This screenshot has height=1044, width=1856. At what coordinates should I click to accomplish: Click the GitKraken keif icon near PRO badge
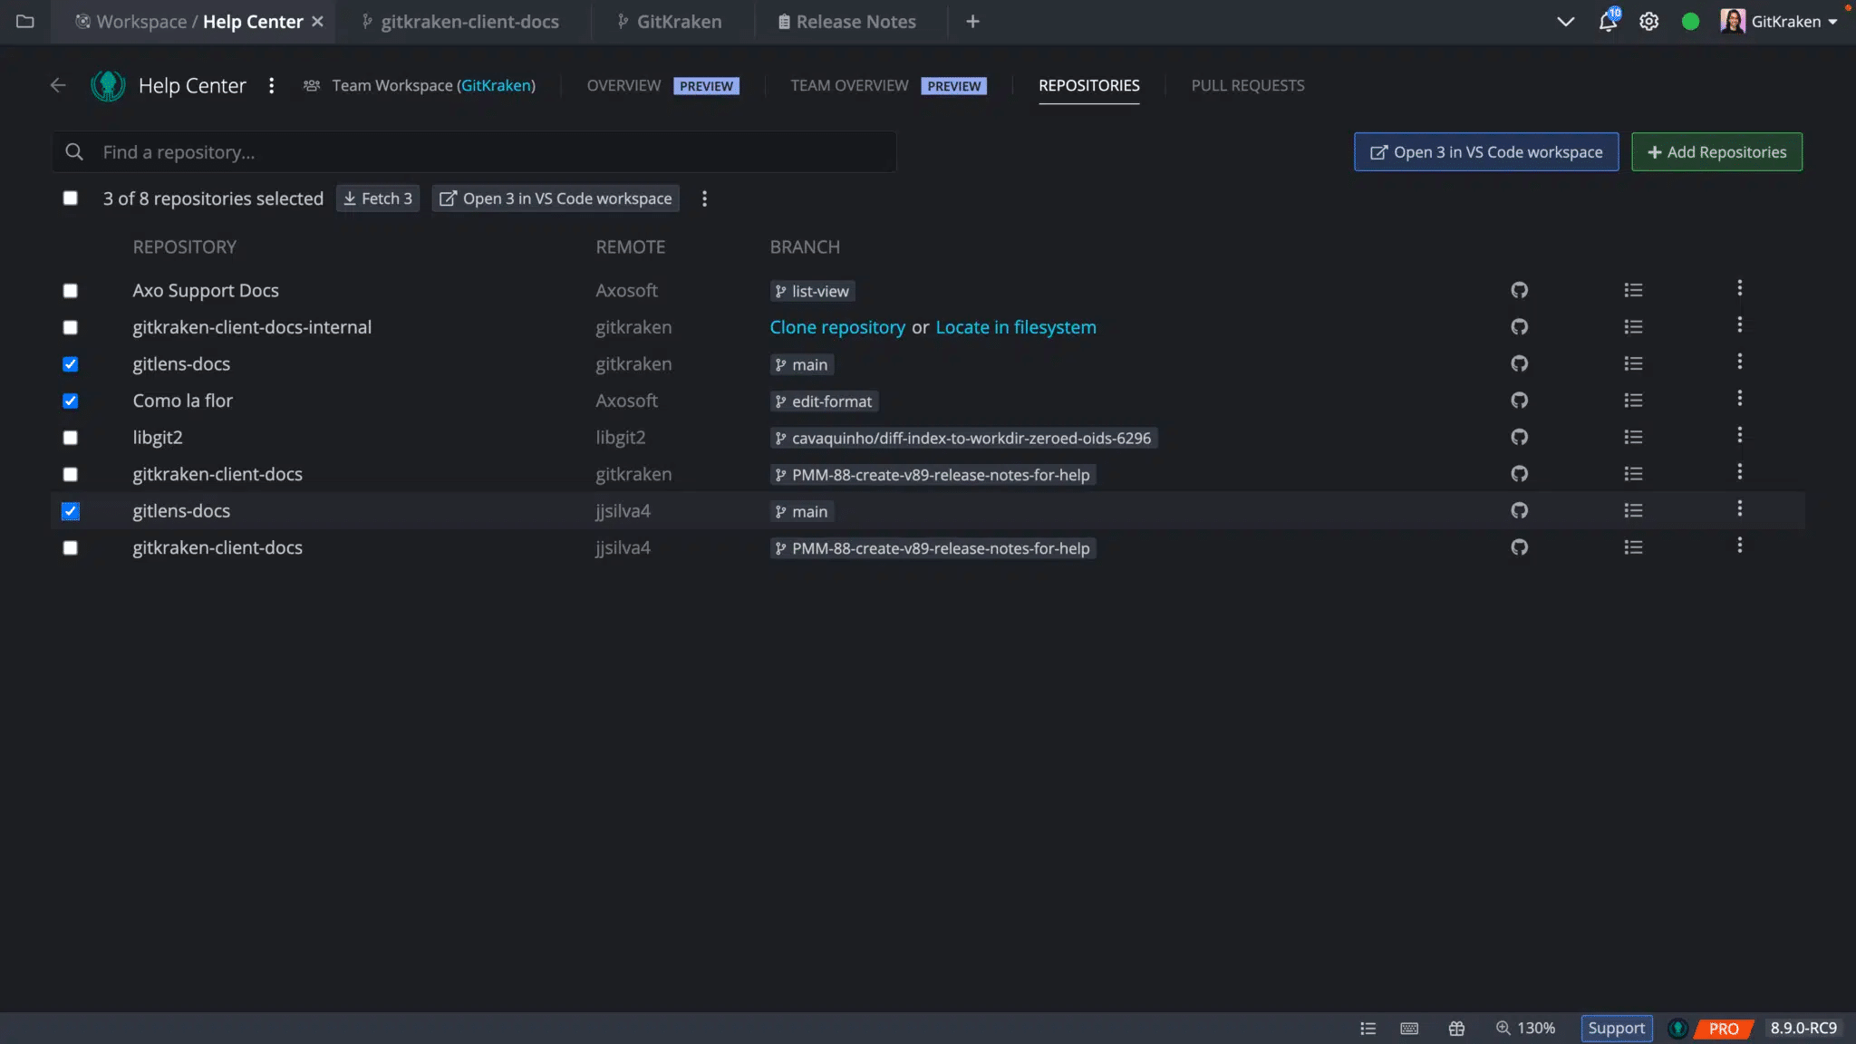(1677, 1028)
